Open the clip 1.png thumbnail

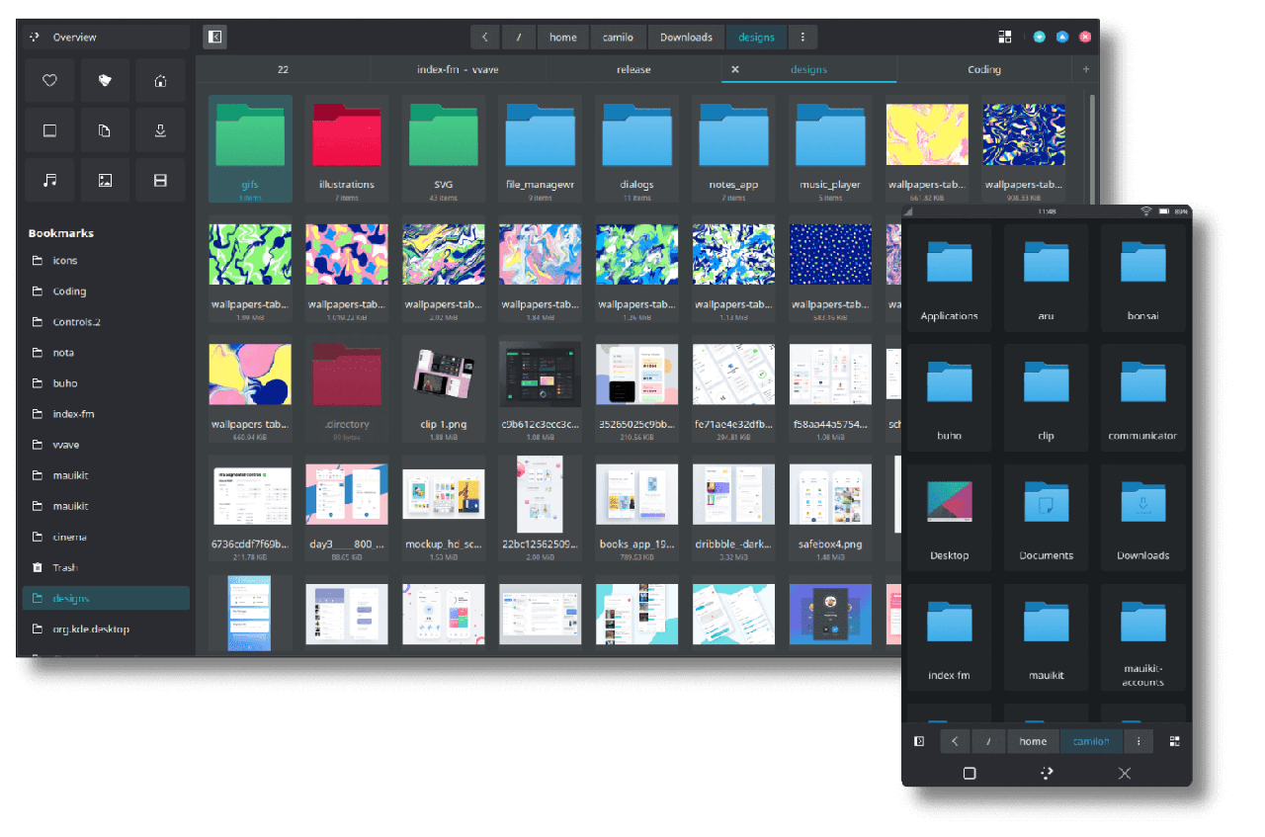pos(443,373)
